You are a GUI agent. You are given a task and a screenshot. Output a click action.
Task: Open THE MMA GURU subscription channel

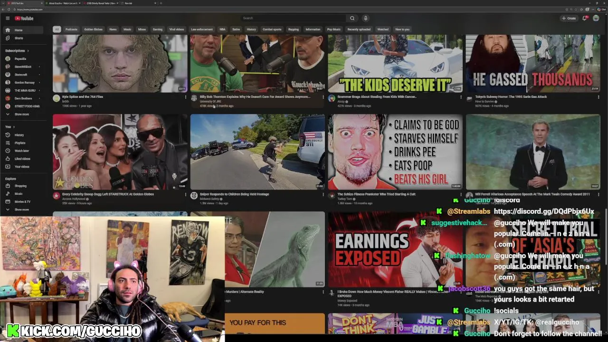pyautogui.click(x=24, y=90)
